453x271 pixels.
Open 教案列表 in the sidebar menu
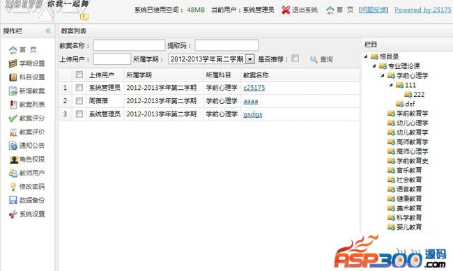(32, 104)
